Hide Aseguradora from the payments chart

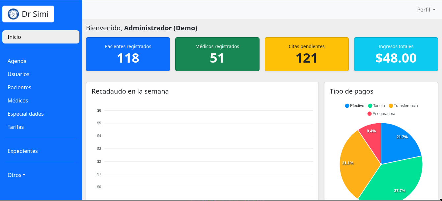(x=381, y=114)
